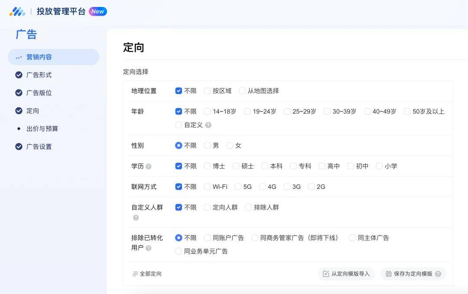Screen dimensions: 468x294
Task: Select 同主体广告 radio option
Action: click(x=352, y=238)
